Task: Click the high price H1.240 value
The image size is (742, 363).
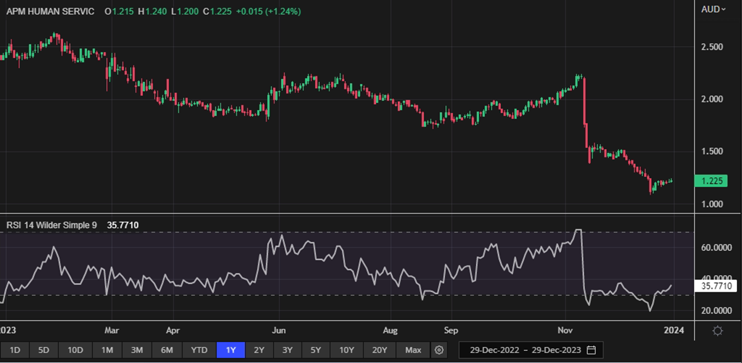Action: 153,11
